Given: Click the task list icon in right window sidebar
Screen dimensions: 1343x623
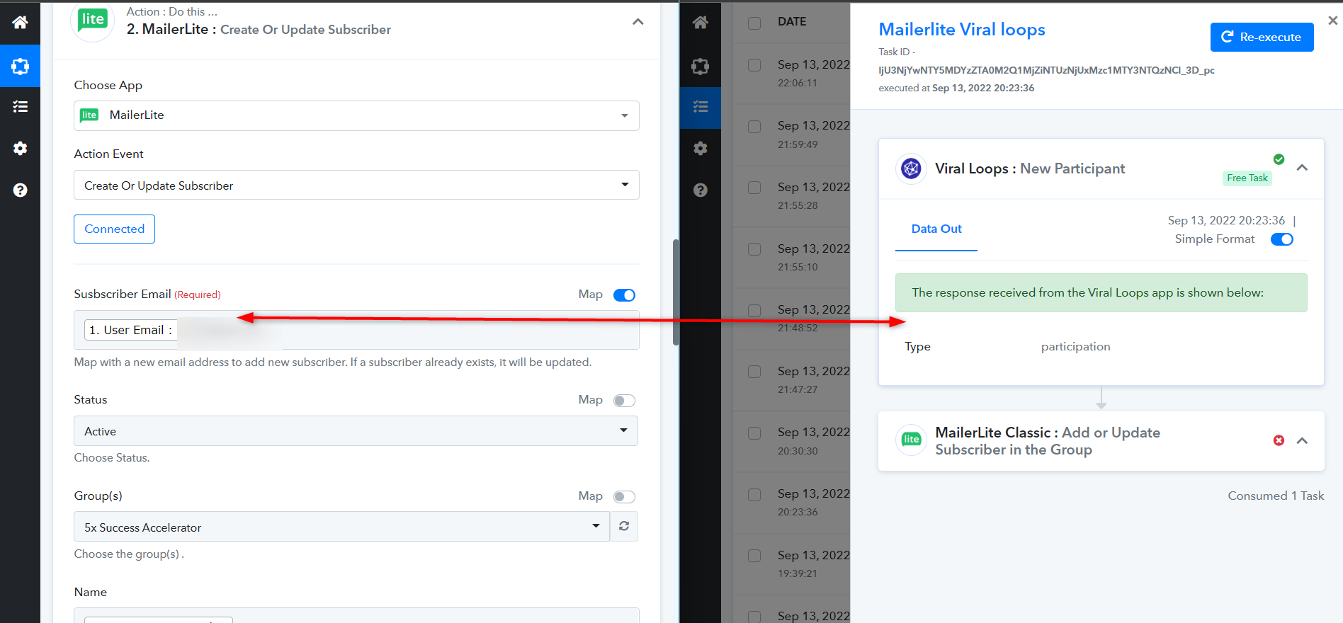Looking at the screenshot, I should coord(701,107).
